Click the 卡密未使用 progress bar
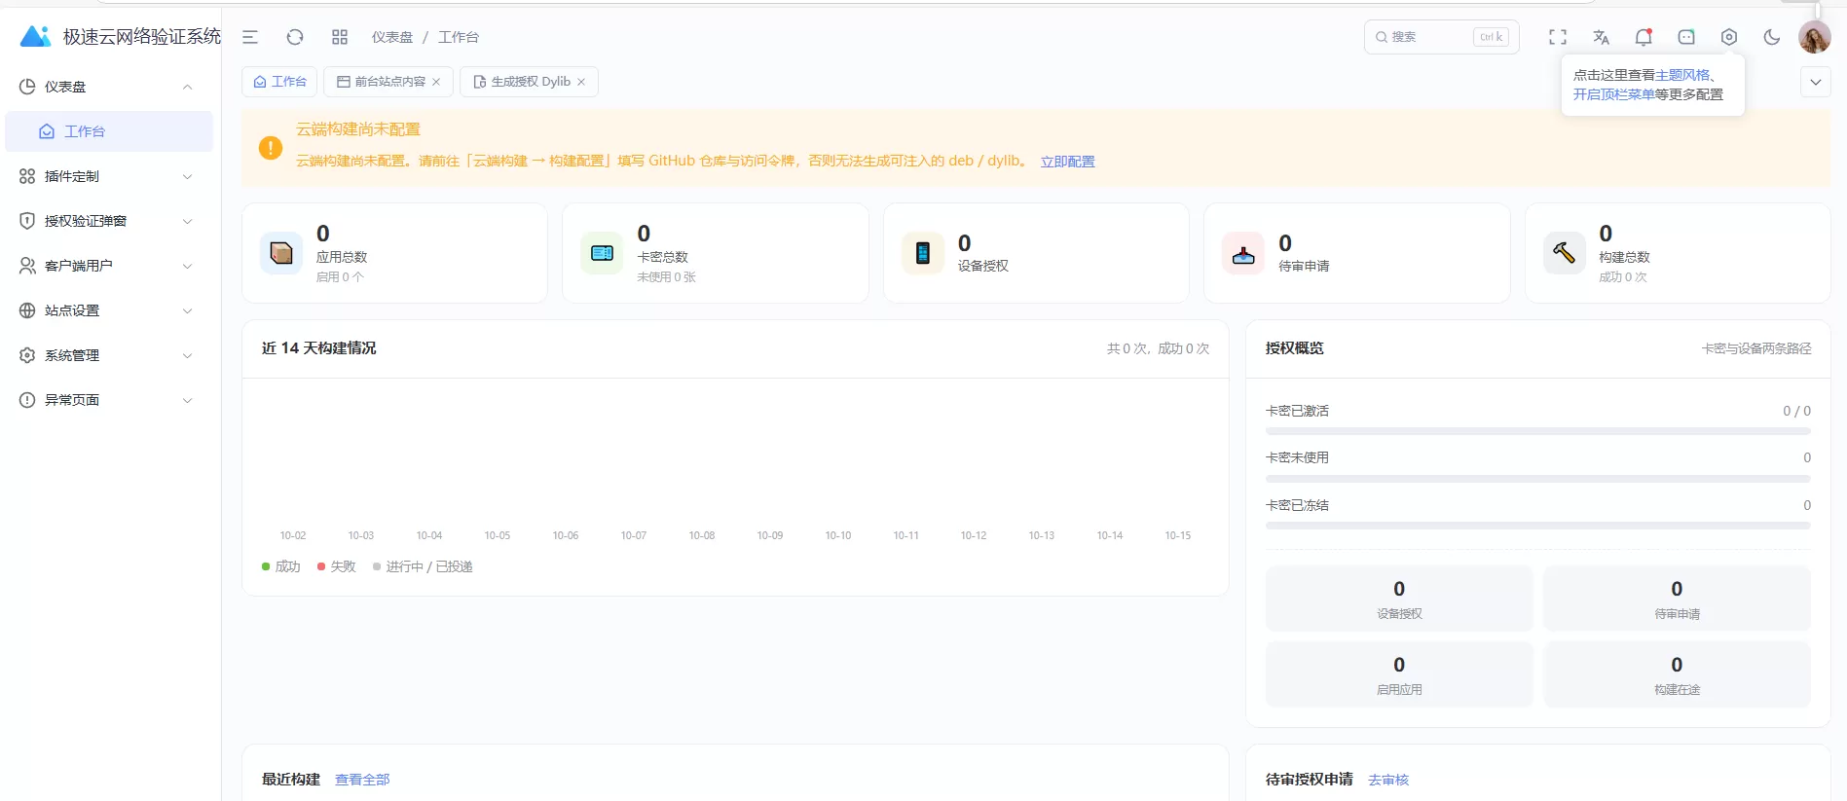This screenshot has width=1847, height=801. (1538, 479)
